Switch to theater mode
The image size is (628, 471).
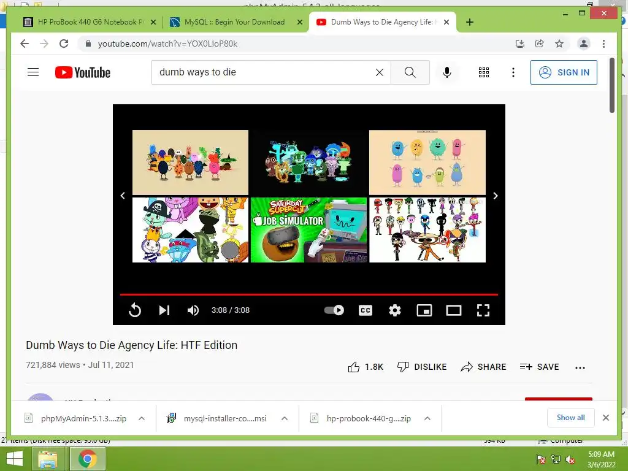point(454,310)
